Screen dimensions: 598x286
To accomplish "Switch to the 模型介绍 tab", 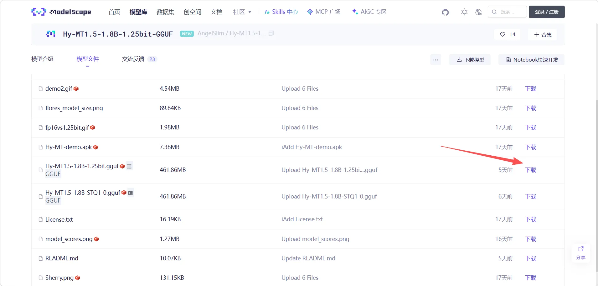I will [x=42, y=59].
